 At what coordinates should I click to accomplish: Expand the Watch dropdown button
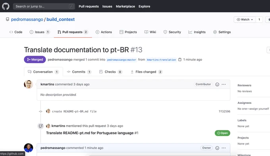point(245,19)
